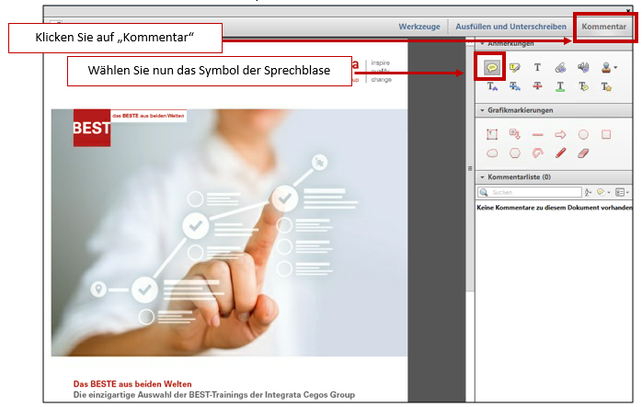Click the Suchen comment search field
Image resolution: width=642 pixels, height=407 pixels.
[530, 192]
